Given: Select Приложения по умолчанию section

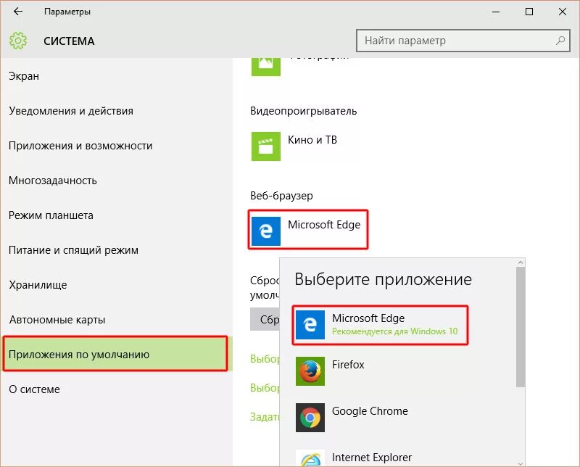Looking at the screenshot, I should click(x=115, y=354).
